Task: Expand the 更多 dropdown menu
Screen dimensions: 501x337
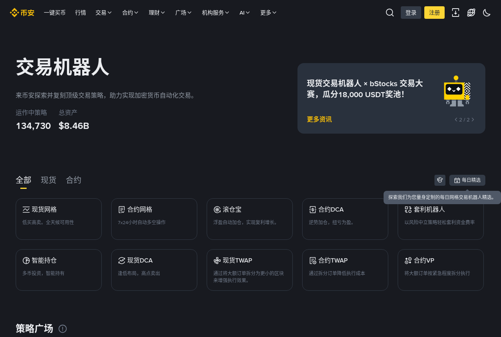Action: pos(269,13)
